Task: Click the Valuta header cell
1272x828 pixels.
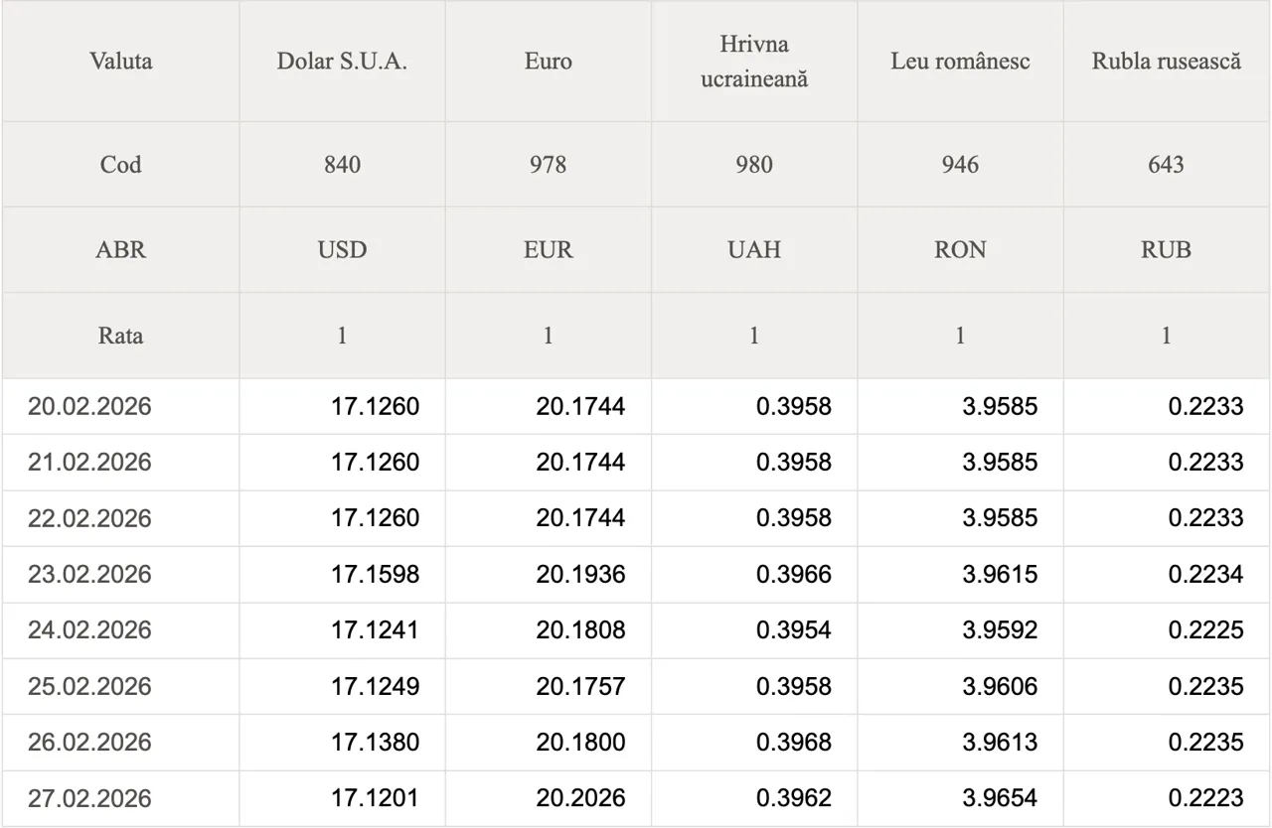Action: point(120,62)
